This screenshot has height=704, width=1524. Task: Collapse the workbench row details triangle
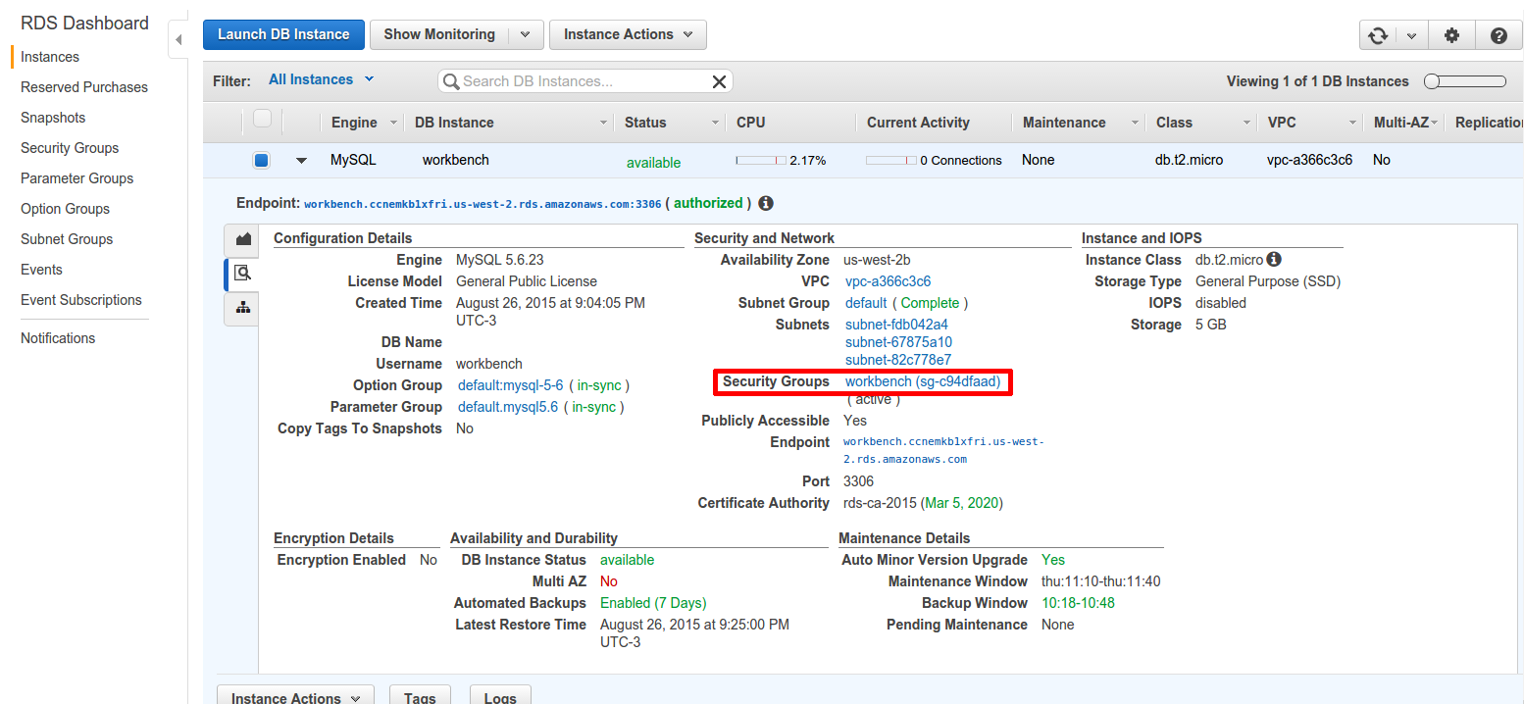click(x=301, y=161)
